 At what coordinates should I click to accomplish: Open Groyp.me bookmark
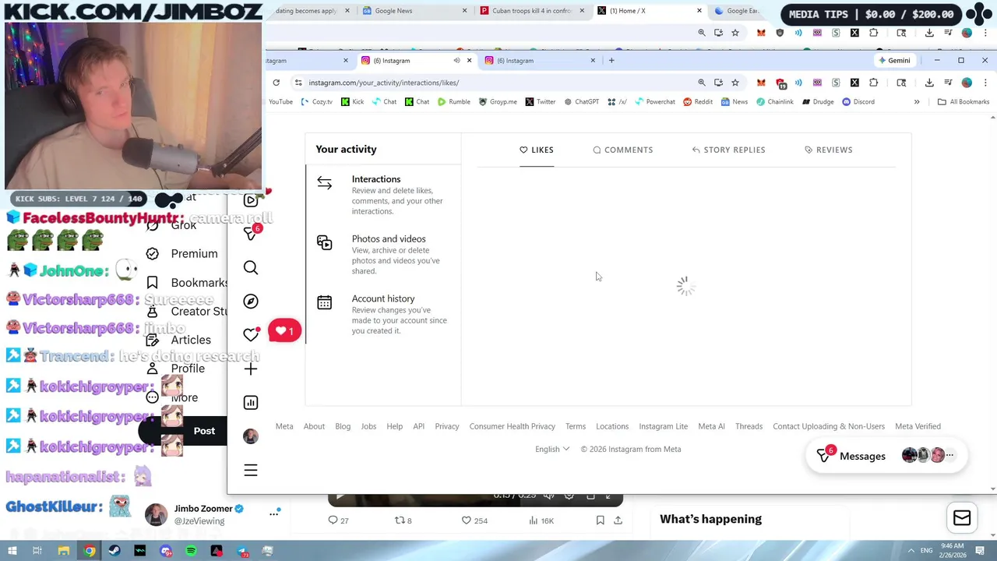click(498, 102)
